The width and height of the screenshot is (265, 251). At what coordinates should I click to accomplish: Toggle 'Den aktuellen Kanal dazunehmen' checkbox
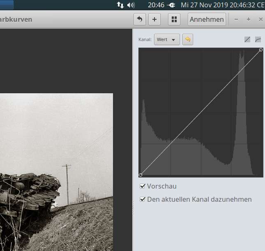tap(143, 199)
